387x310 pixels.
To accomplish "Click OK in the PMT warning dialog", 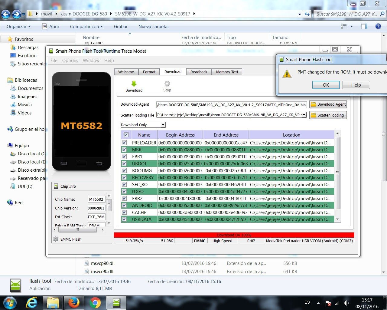I will (326, 85).
